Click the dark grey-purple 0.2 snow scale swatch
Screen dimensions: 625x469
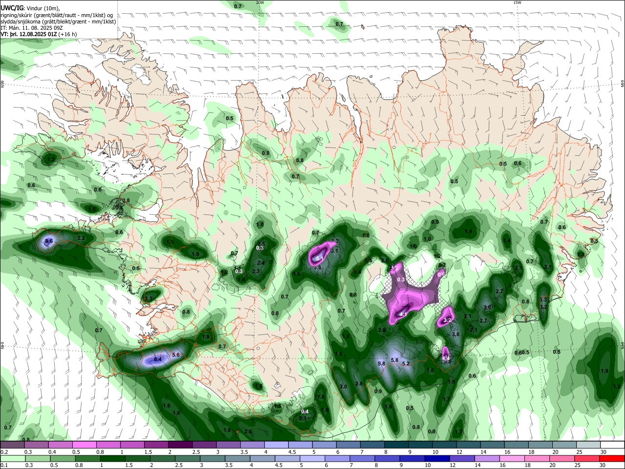pyautogui.click(x=12, y=445)
